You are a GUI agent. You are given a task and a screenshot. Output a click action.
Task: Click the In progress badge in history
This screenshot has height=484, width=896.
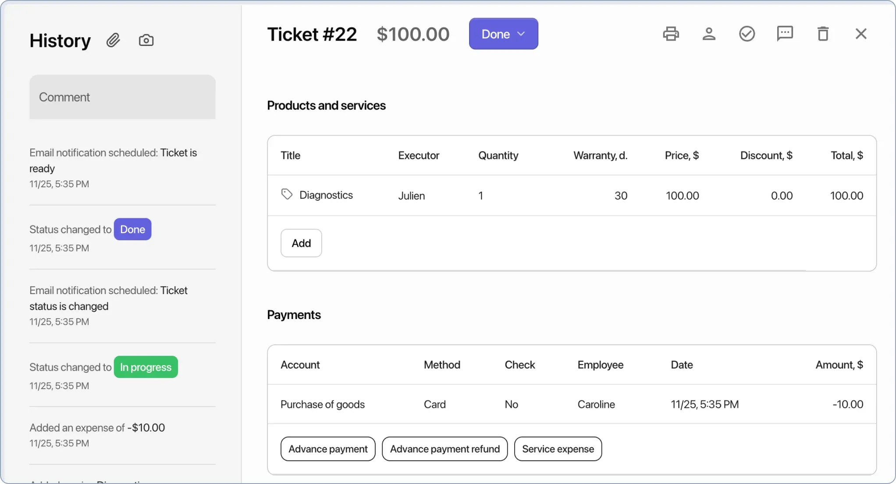click(146, 367)
